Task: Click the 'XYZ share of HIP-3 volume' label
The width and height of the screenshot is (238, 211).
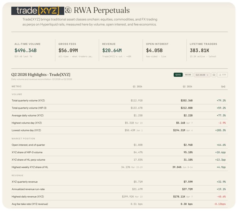Action: point(27,152)
